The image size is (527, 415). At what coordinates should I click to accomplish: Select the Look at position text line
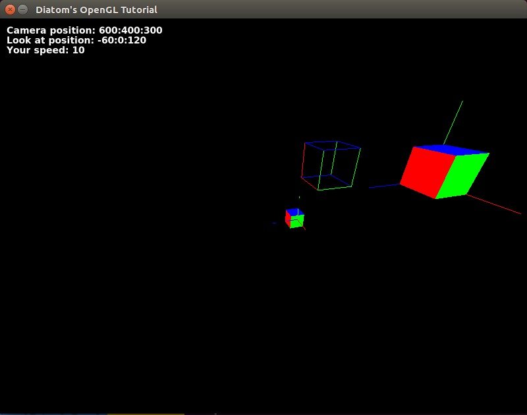76,40
